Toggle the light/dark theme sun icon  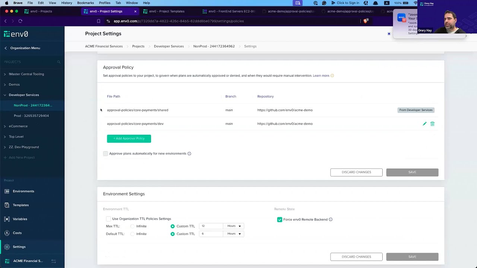(389, 34)
